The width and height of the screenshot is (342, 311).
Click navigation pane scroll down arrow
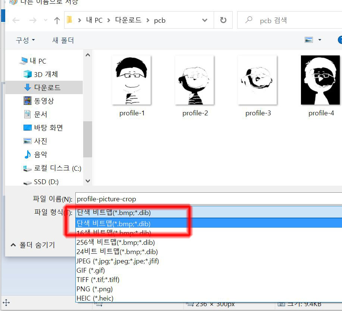(88, 181)
